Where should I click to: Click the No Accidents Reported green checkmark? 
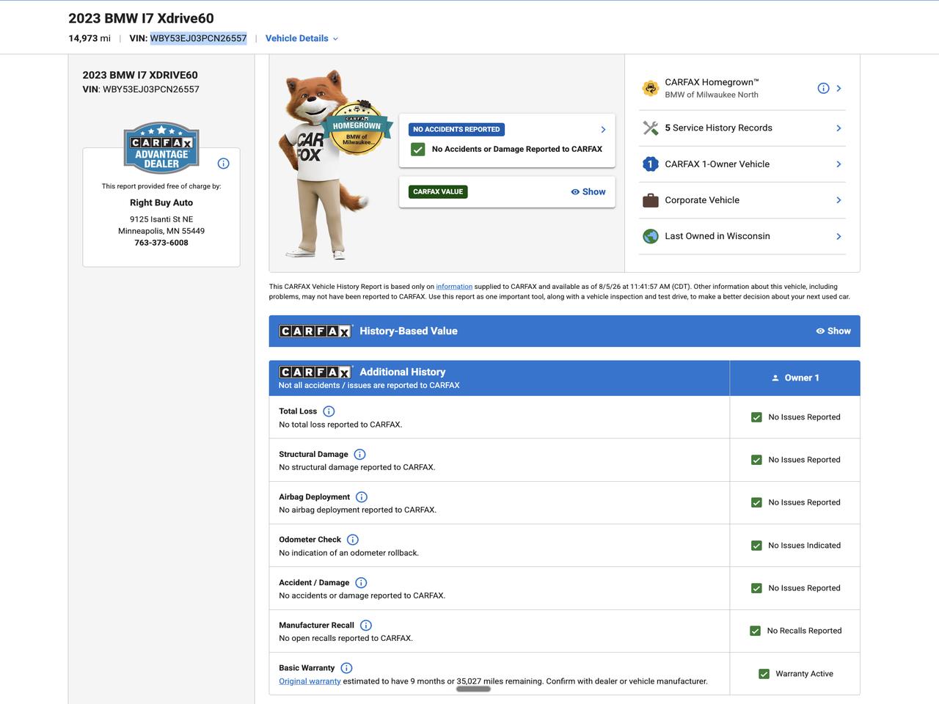(418, 150)
